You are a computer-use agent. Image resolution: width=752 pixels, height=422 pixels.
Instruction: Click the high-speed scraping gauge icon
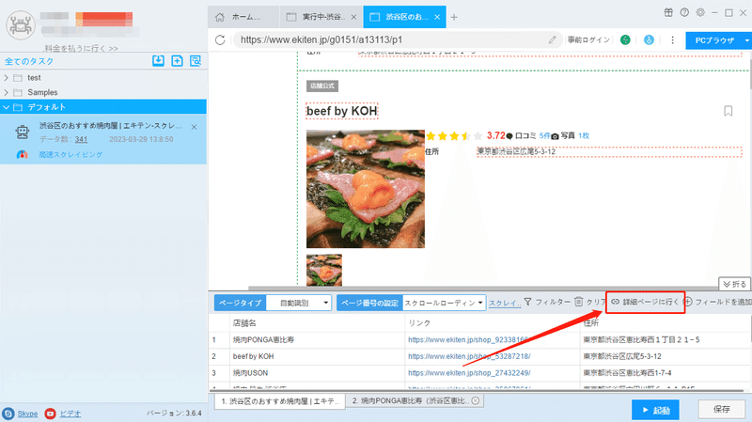(x=22, y=154)
